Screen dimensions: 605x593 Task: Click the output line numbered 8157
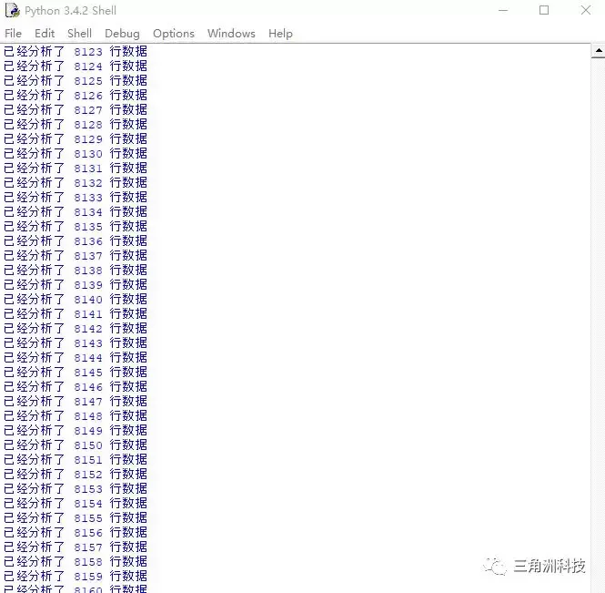[76, 547]
